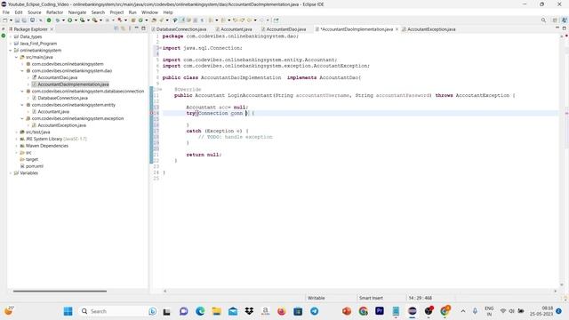Select pom.xml in Package Explorer
Image resolution: width=569 pixels, height=320 pixels.
point(35,166)
